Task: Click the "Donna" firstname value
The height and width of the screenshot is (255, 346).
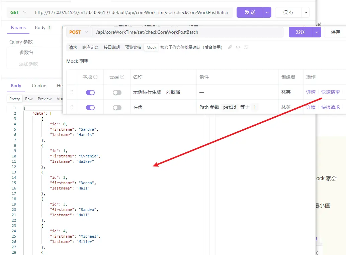Action: coord(86,183)
